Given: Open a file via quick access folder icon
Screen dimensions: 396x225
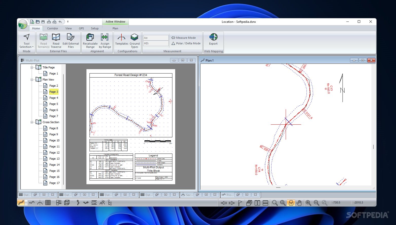Looking at the screenshot, I should tap(38, 22).
